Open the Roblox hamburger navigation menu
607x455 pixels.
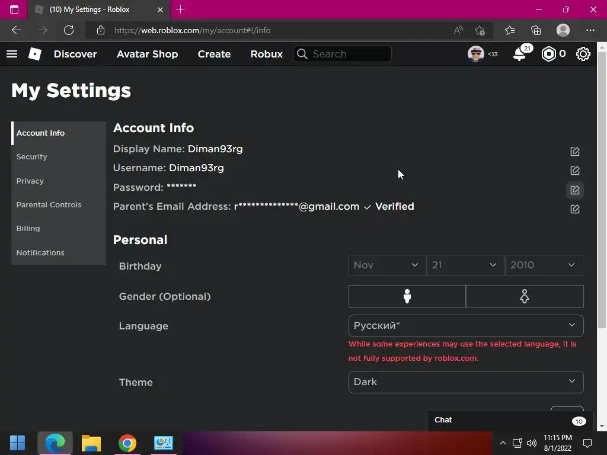[x=12, y=54]
